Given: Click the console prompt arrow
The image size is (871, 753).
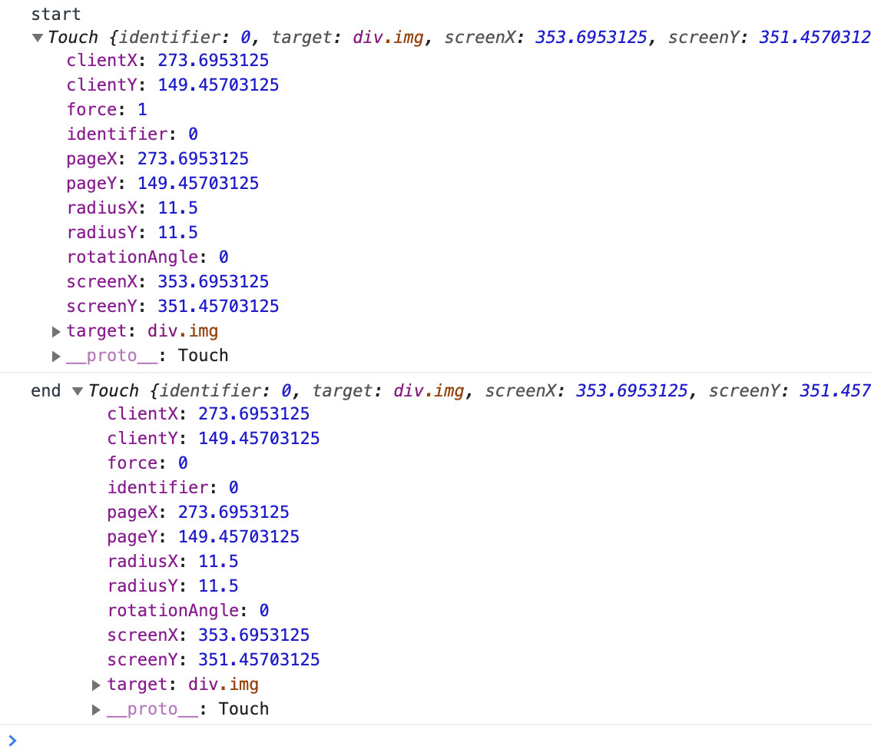Looking at the screenshot, I should click(x=12, y=740).
